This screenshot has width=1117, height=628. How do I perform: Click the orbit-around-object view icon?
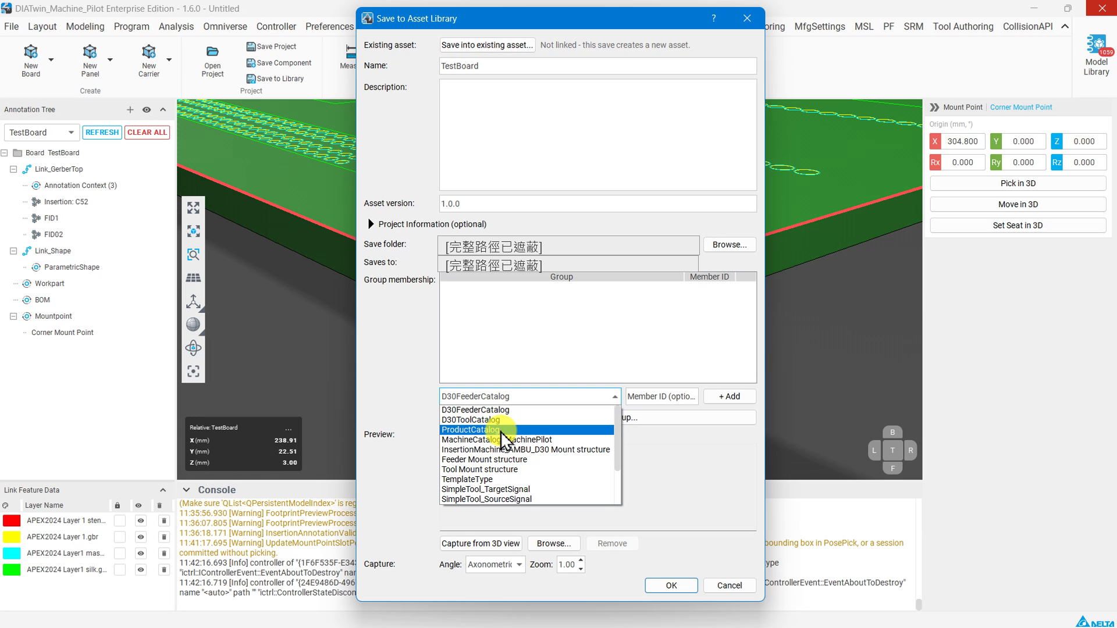tap(193, 348)
